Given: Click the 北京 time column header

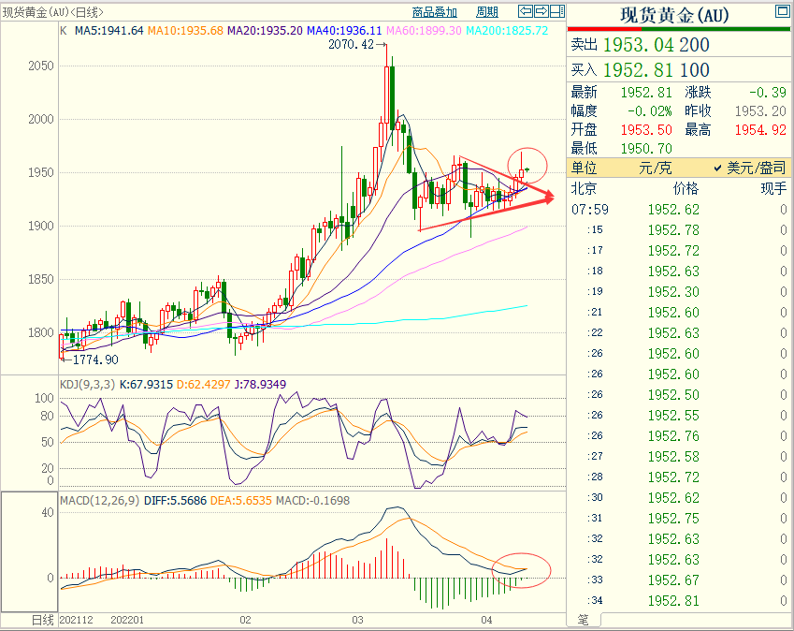Looking at the screenshot, I should (x=584, y=188).
